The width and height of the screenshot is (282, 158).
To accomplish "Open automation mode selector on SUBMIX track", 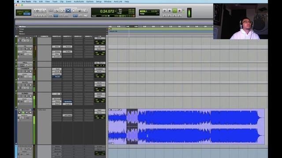I will 28,101.
